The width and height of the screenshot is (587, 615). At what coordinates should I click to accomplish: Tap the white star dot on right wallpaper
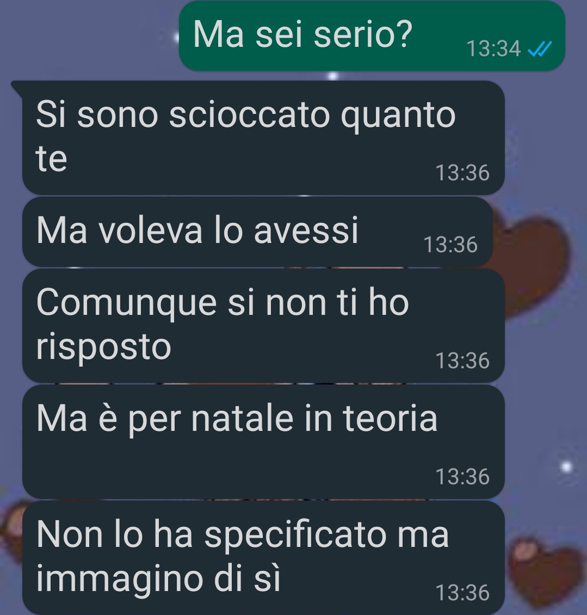[567, 467]
